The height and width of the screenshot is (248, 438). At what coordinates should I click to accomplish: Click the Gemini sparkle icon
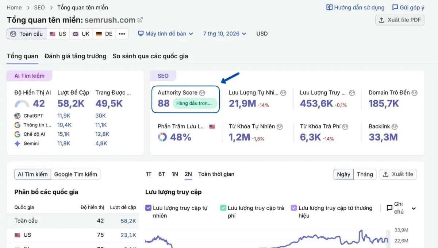point(17,143)
